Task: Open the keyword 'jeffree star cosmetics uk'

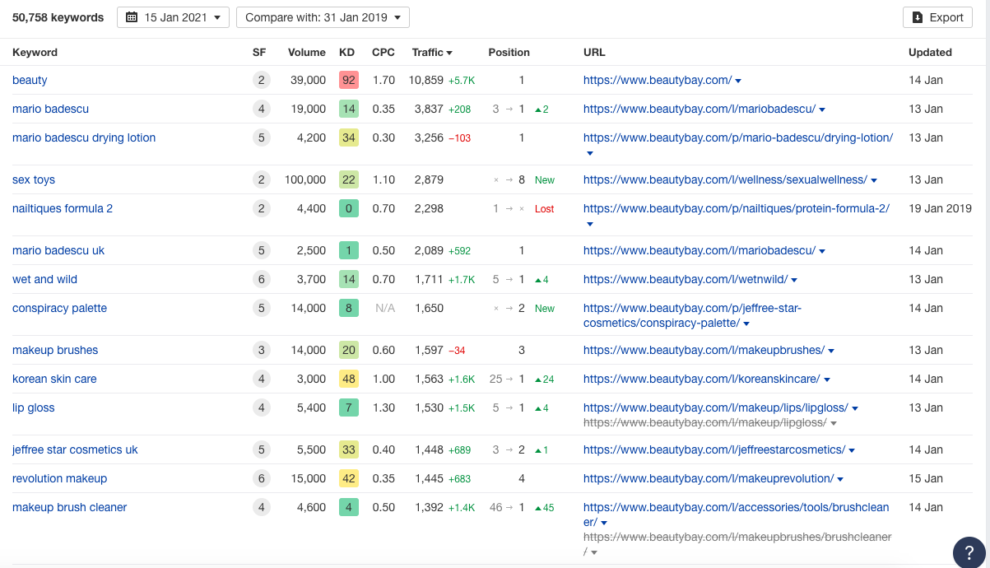Action: tap(75, 449)
